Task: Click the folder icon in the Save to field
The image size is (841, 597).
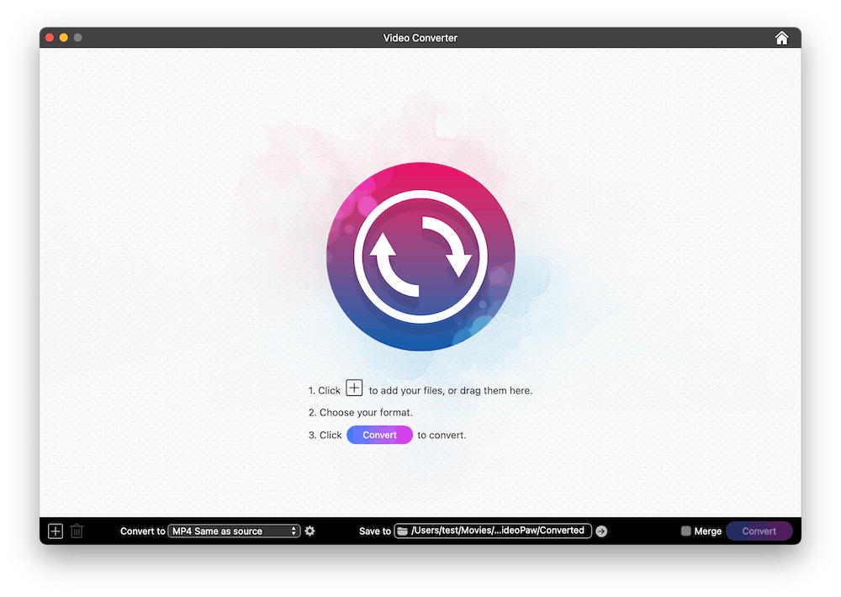Action: (x=403, y=531)
